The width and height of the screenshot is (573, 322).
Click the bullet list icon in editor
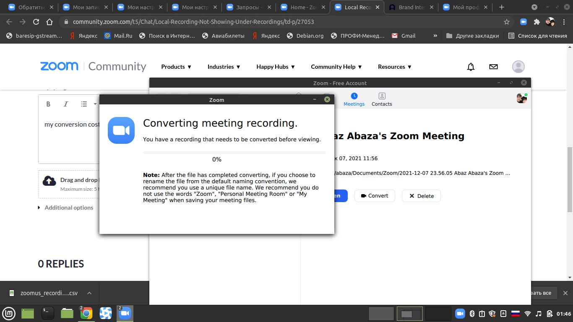(x=84, y=104)
